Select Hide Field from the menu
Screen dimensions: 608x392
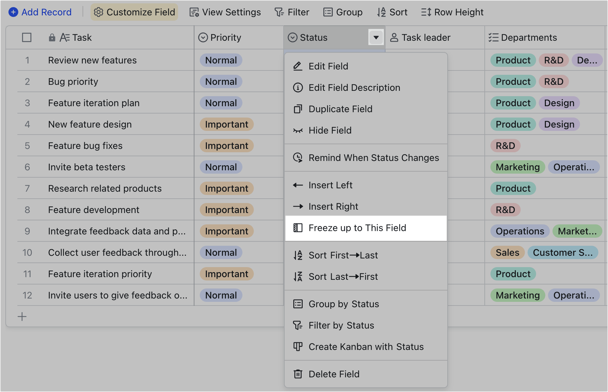330,130
